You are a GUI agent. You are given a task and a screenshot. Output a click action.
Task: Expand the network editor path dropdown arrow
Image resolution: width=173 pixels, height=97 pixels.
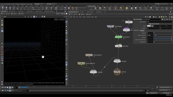coord(167,14)
